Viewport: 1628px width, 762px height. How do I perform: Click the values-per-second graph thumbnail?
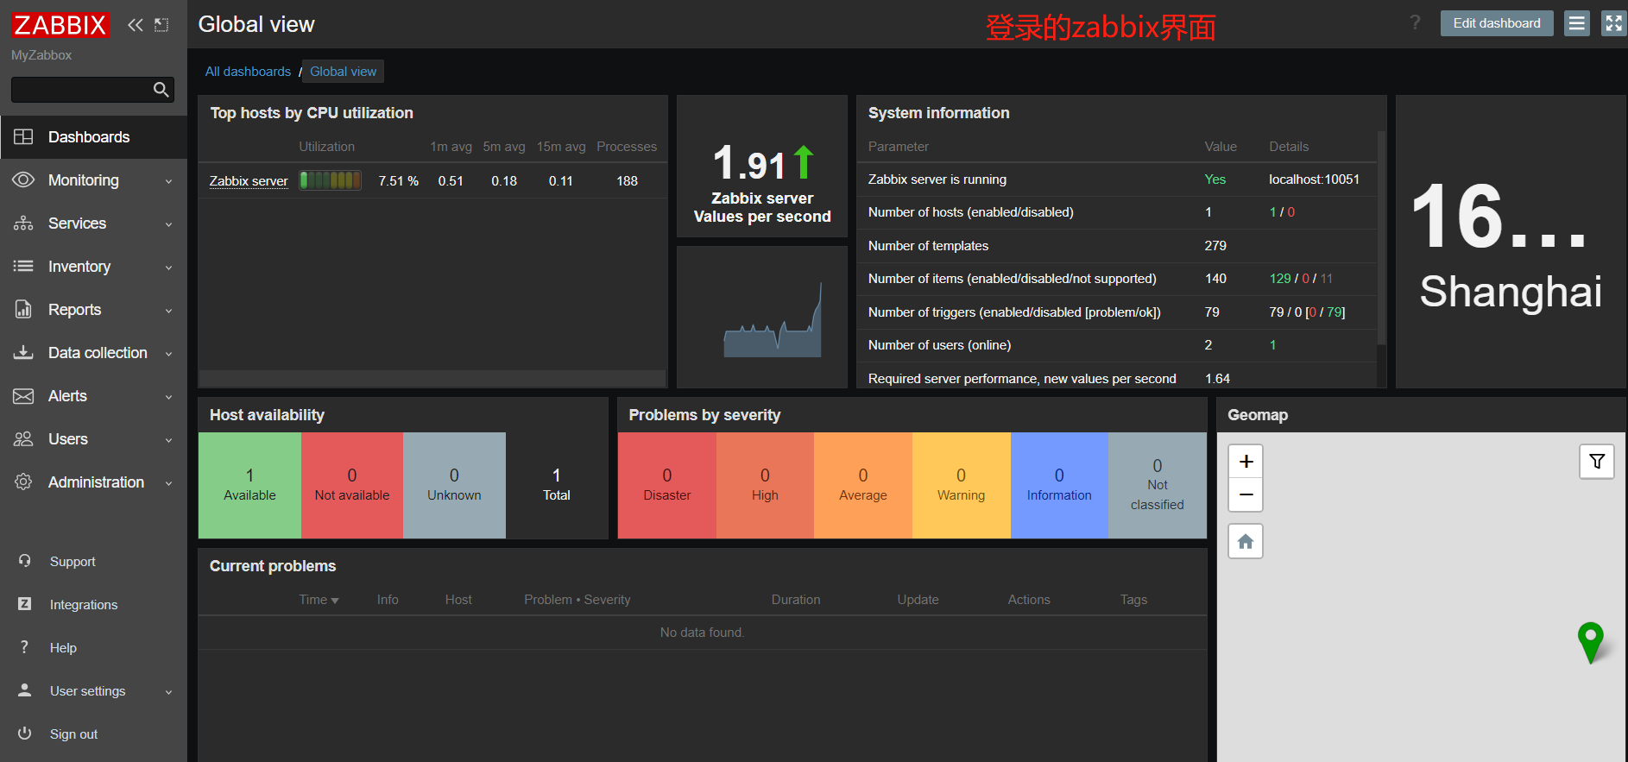[x=773, y=319]
